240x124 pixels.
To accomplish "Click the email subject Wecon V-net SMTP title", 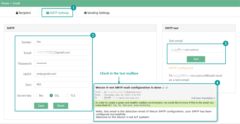I will pos(128,88).
